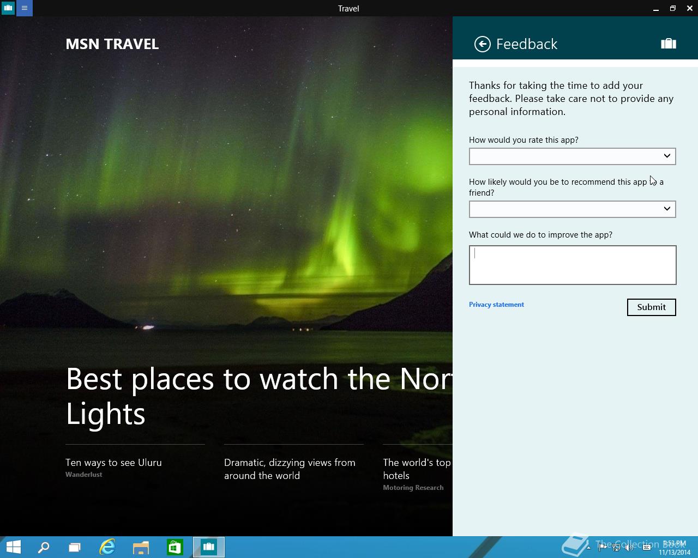Screen dimensions: 698x558
Task: Open the Action Center flag tray icon
Action: (x=603, y=547)
